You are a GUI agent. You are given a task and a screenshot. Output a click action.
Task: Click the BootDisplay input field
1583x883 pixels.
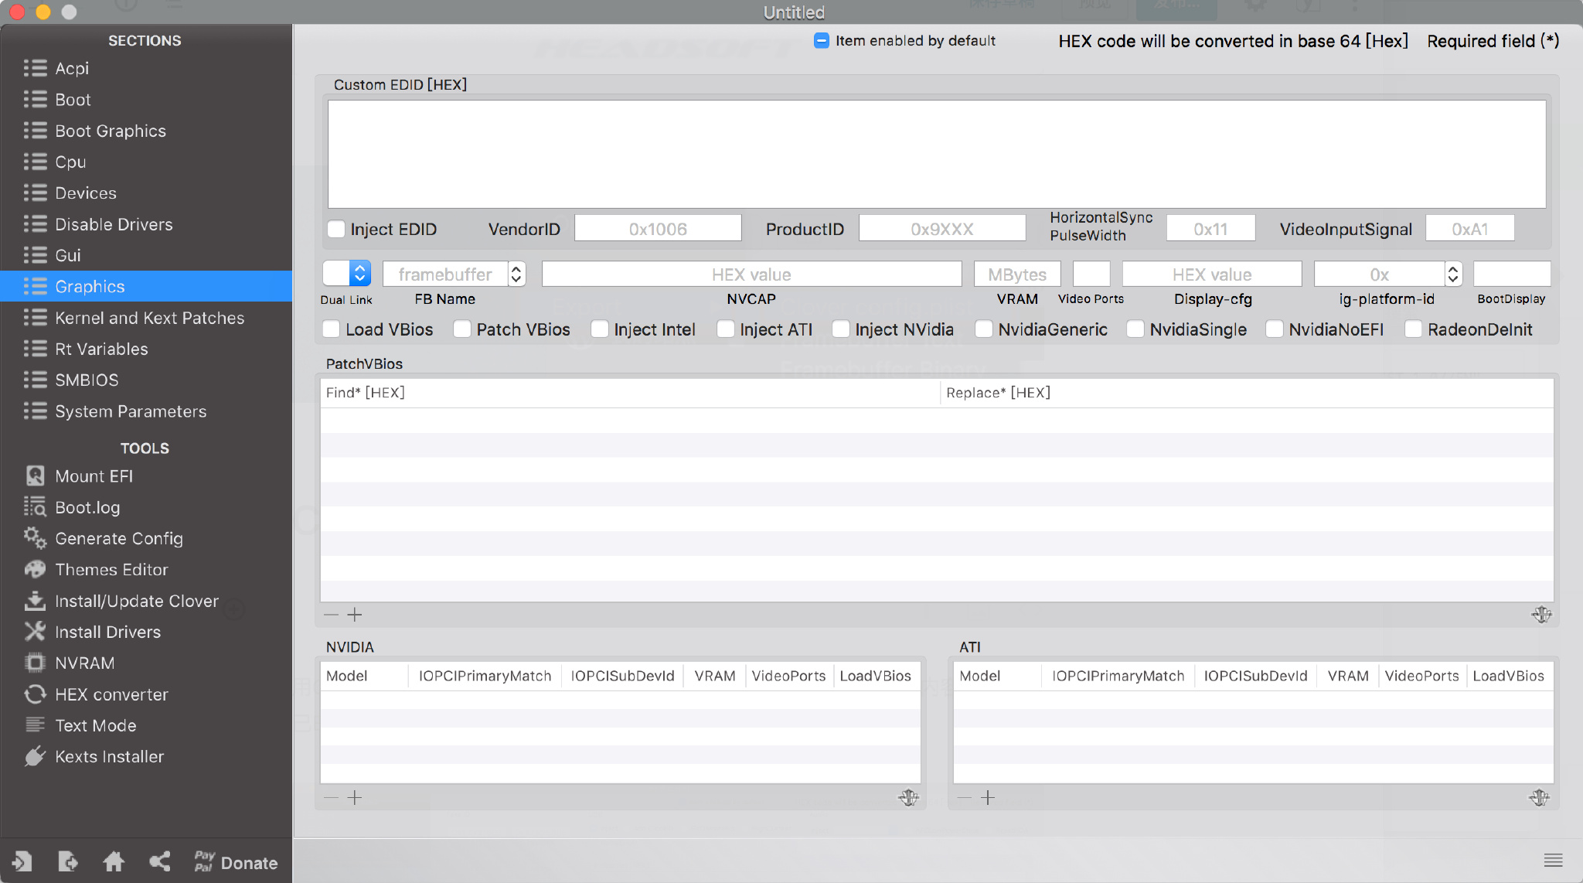tap(1512, 274)
